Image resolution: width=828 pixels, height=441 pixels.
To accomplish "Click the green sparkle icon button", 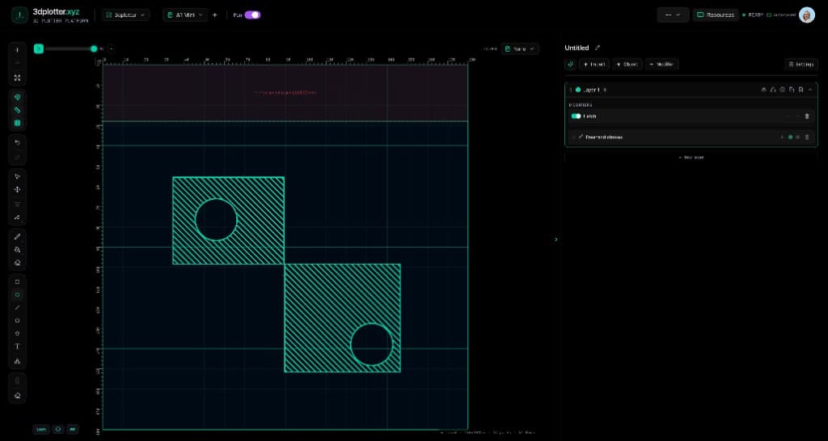I will click(570, 64).
